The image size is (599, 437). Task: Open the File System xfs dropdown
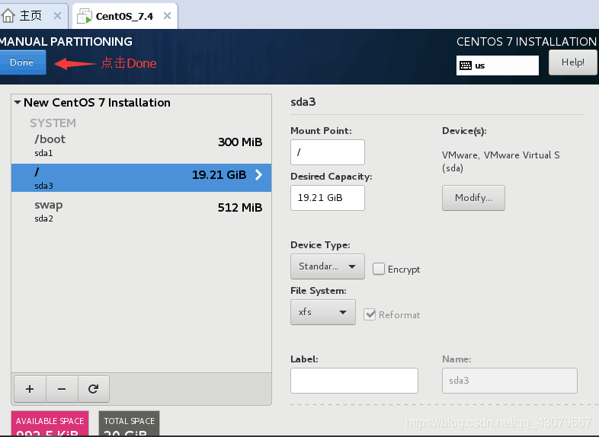tap(323, 312)
